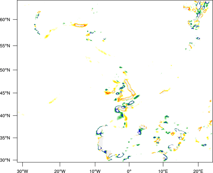Click the 30°N latitude label

(x=5, y=160)
